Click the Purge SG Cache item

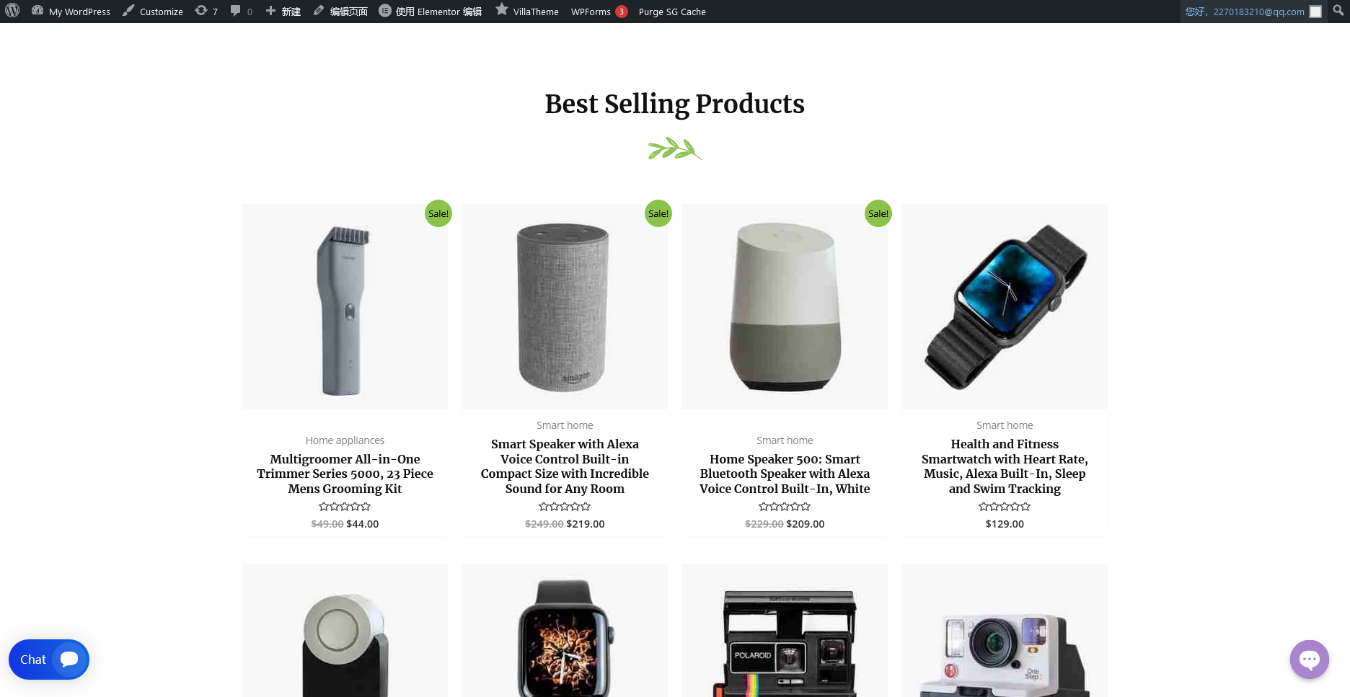point(672,12)
